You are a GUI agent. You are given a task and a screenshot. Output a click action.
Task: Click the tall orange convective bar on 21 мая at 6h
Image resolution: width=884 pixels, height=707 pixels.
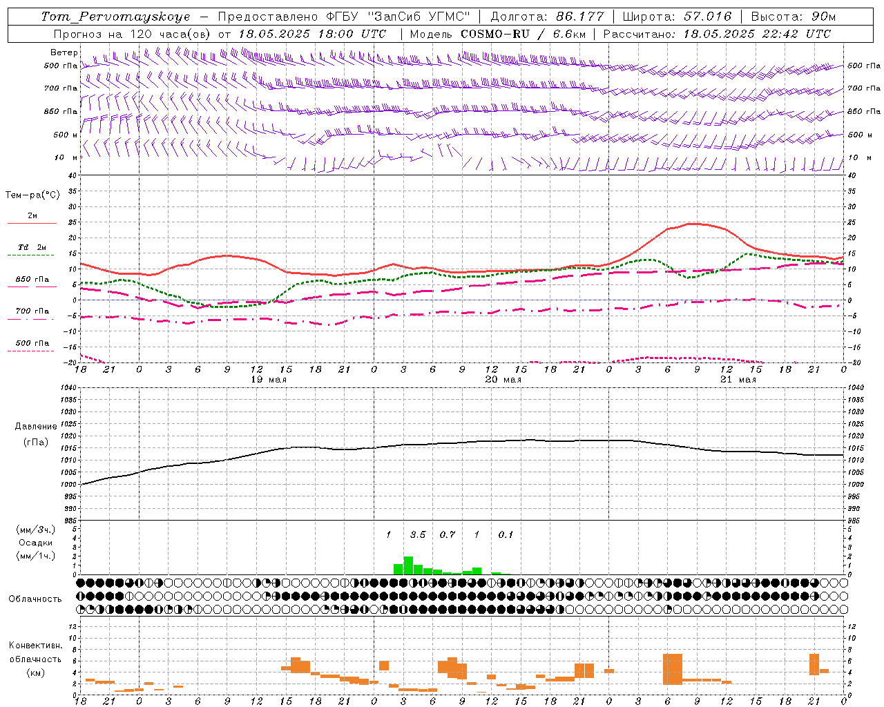673,669
